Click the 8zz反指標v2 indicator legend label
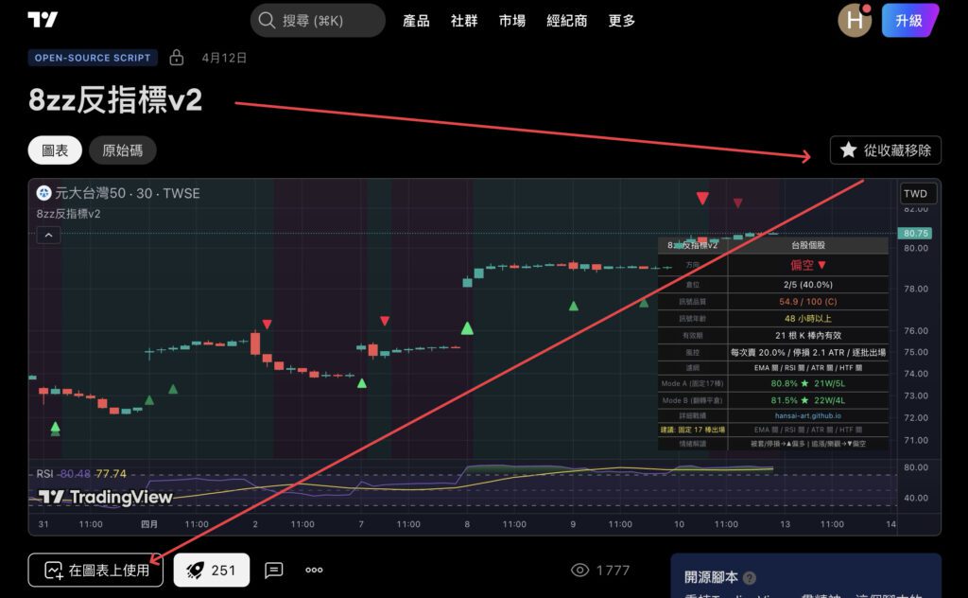This screenshot has height=598, width=968. coord(68,214)
